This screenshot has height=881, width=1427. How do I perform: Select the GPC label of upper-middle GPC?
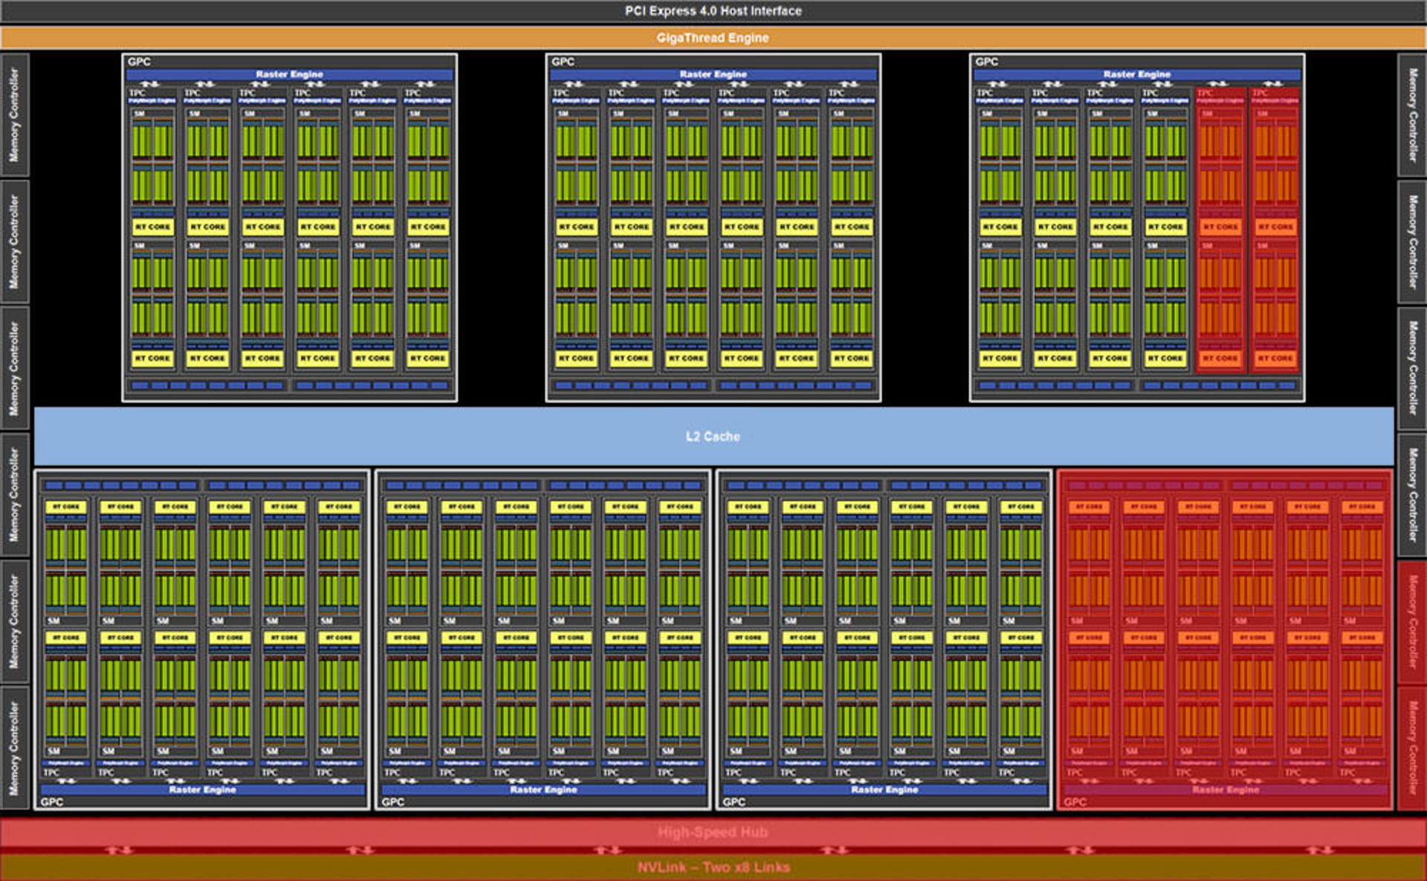point(563,62)
